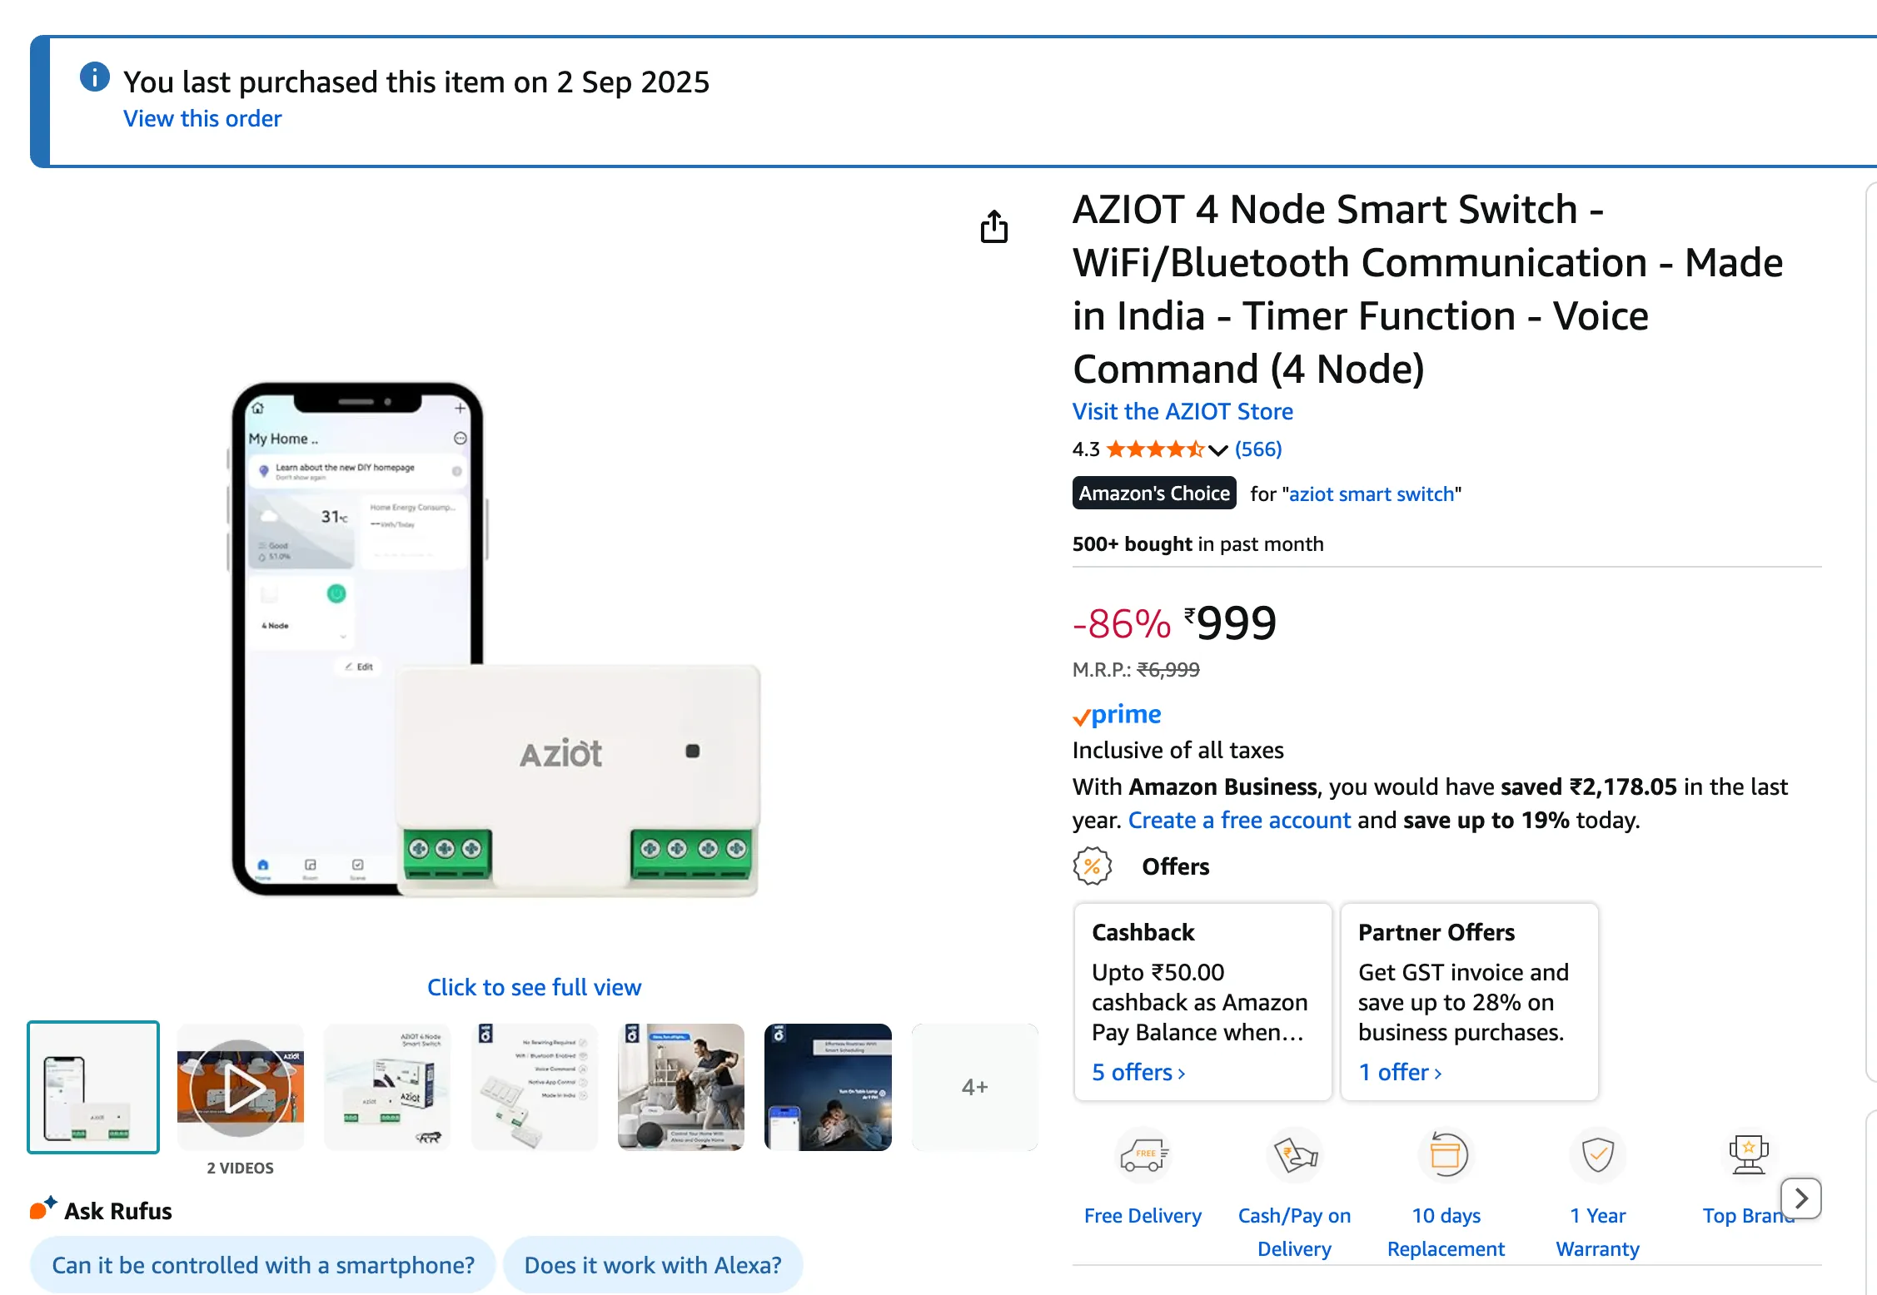Ask Rufus "Does it work with Alexa?"
1877x1295 pixels.
point(653,1265)
